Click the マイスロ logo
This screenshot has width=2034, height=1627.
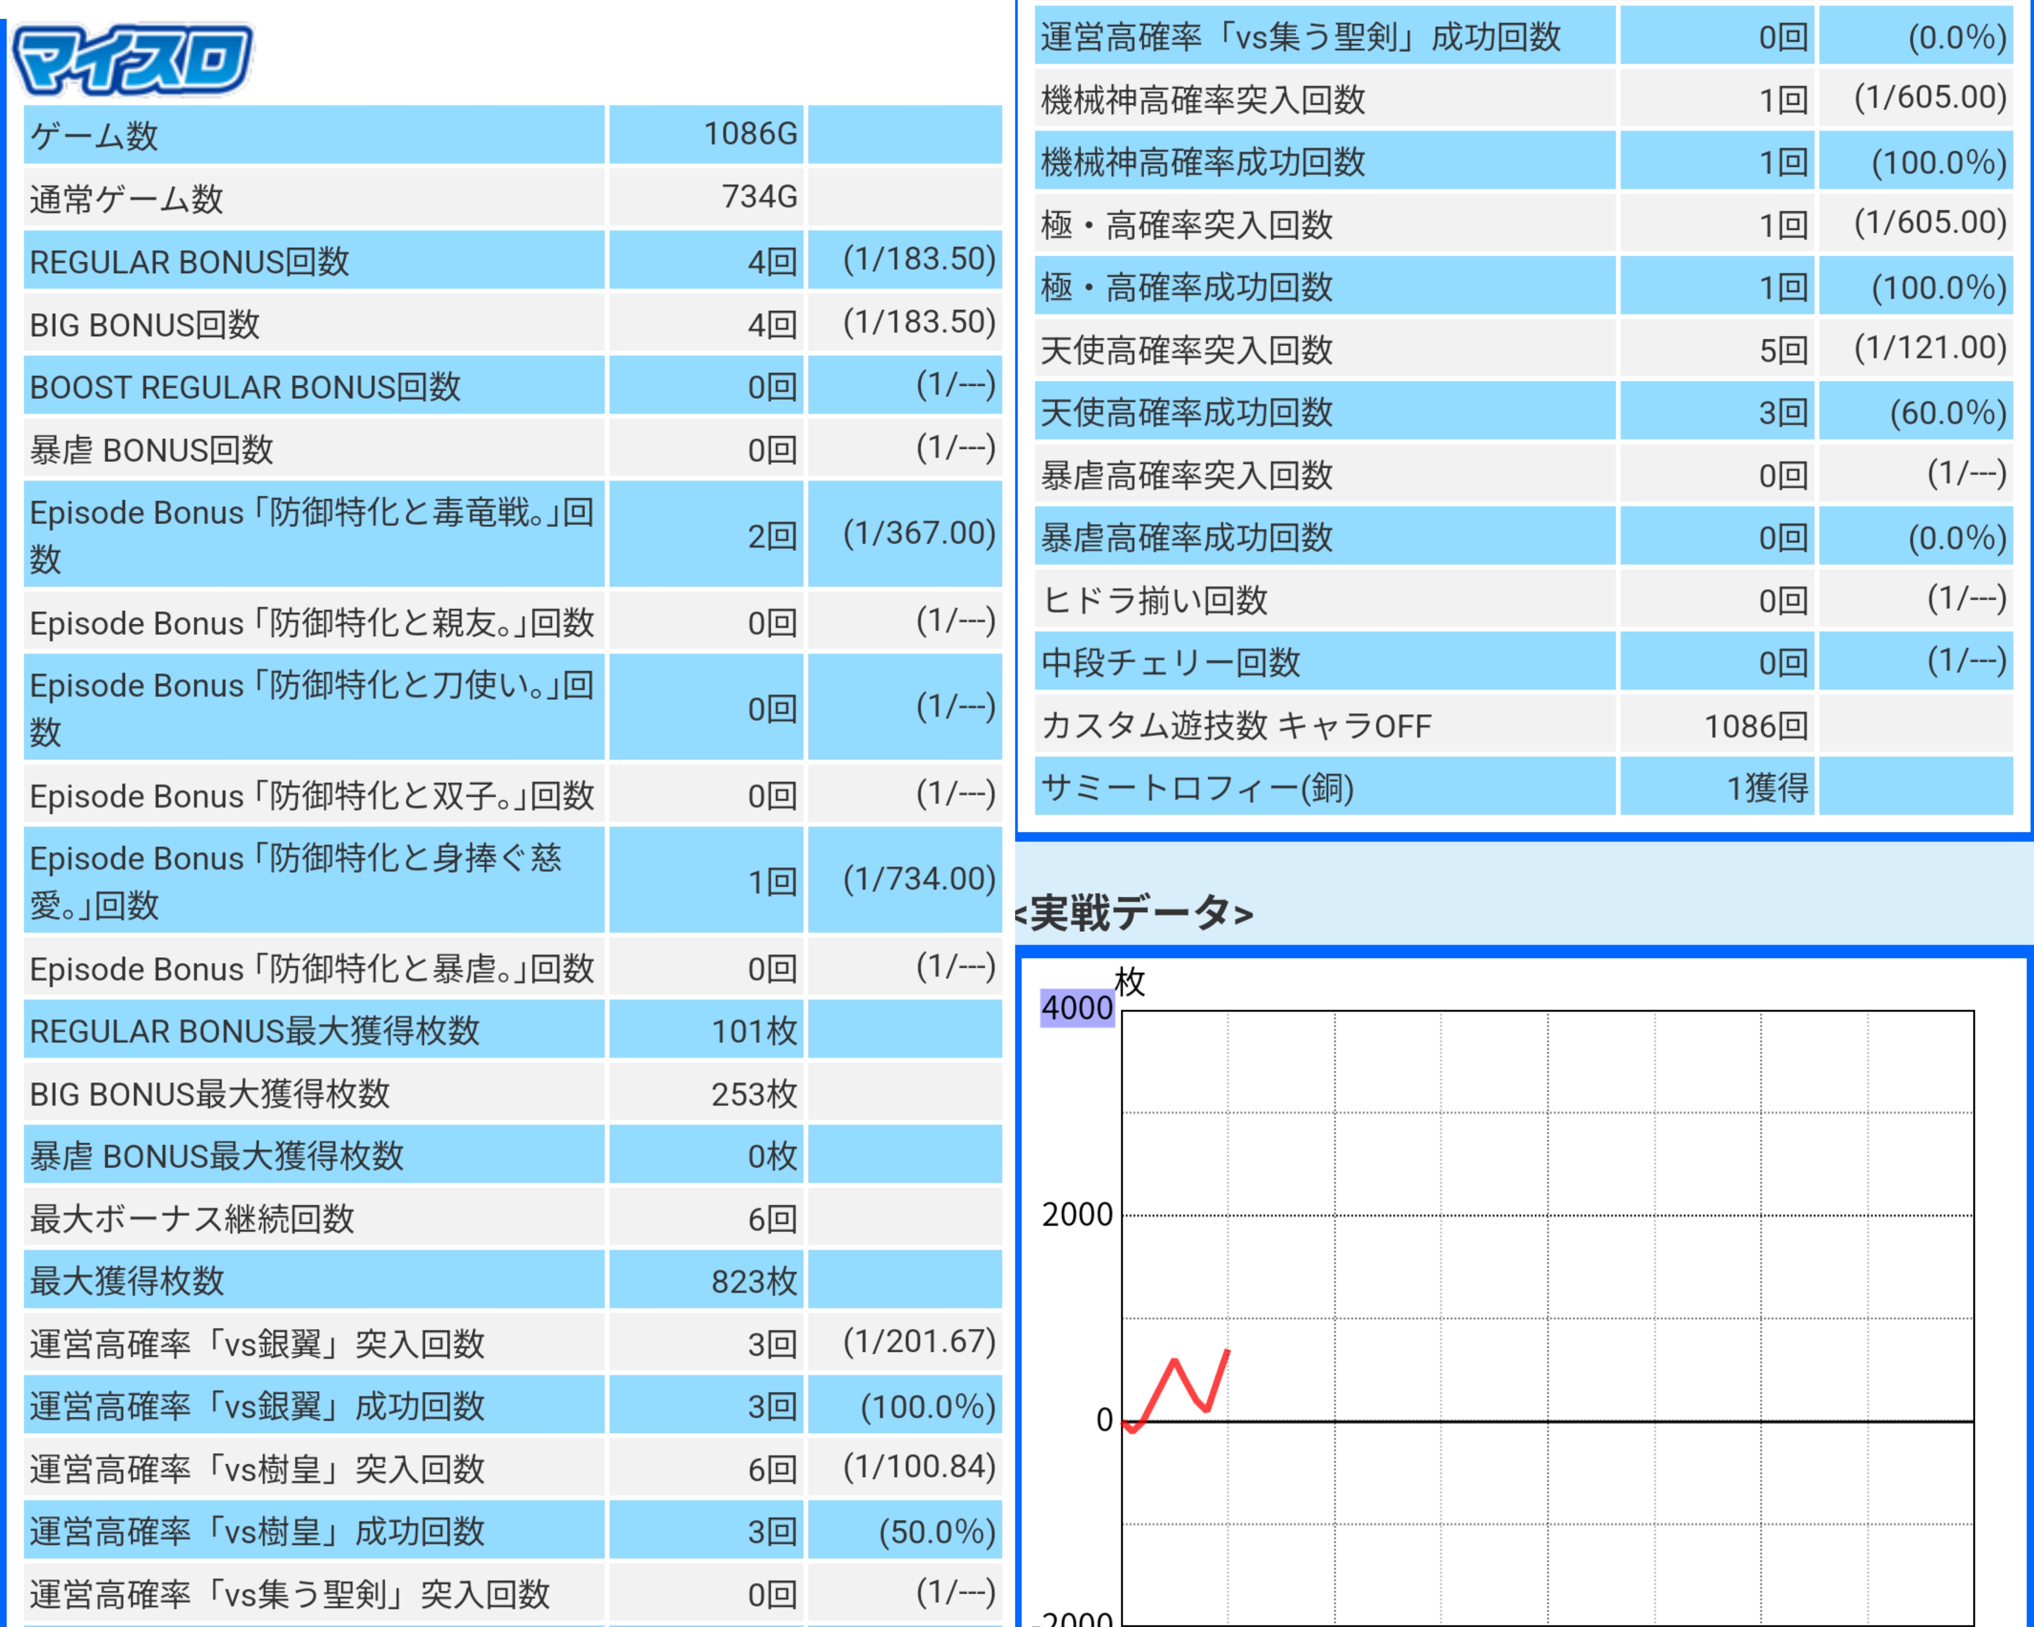pos(132,60)
